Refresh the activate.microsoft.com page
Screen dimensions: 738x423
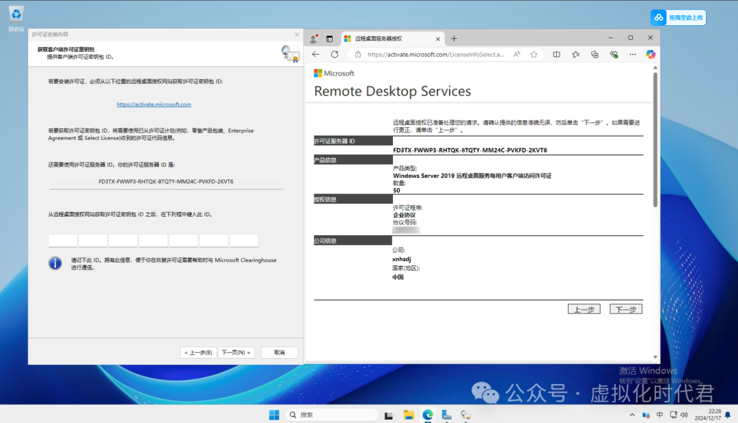(334, 55)
